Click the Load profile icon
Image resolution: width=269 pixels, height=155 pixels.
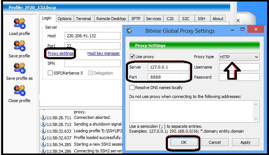pyautogui.click(x=19, y=23)
